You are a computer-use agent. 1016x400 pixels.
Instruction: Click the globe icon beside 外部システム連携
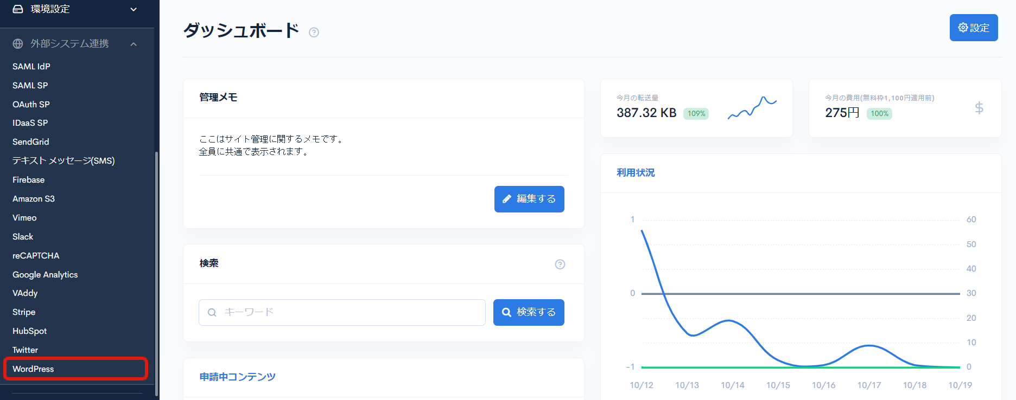click(18, 44)
